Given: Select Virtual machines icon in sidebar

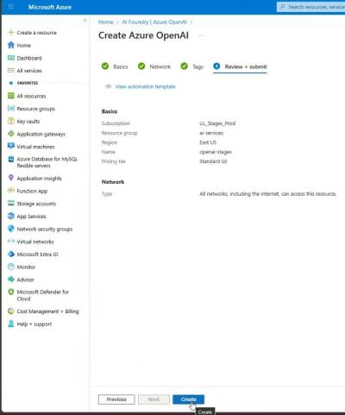Looking at the screenshot, I should (11, 147).
